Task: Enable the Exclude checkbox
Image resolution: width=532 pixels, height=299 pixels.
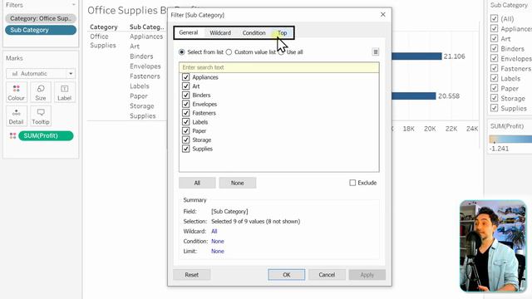Action: click(352, 183)
